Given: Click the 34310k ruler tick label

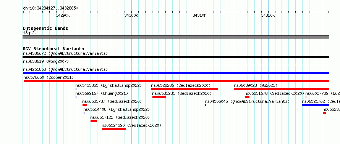Looking at the screenshot, I should pos(200,15).
